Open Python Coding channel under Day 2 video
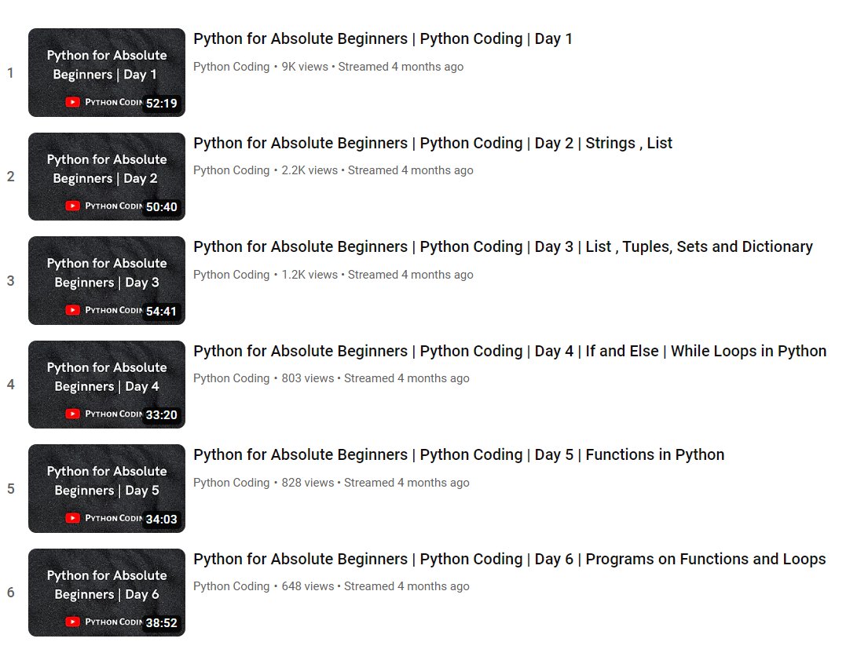 tap(232, 170)
